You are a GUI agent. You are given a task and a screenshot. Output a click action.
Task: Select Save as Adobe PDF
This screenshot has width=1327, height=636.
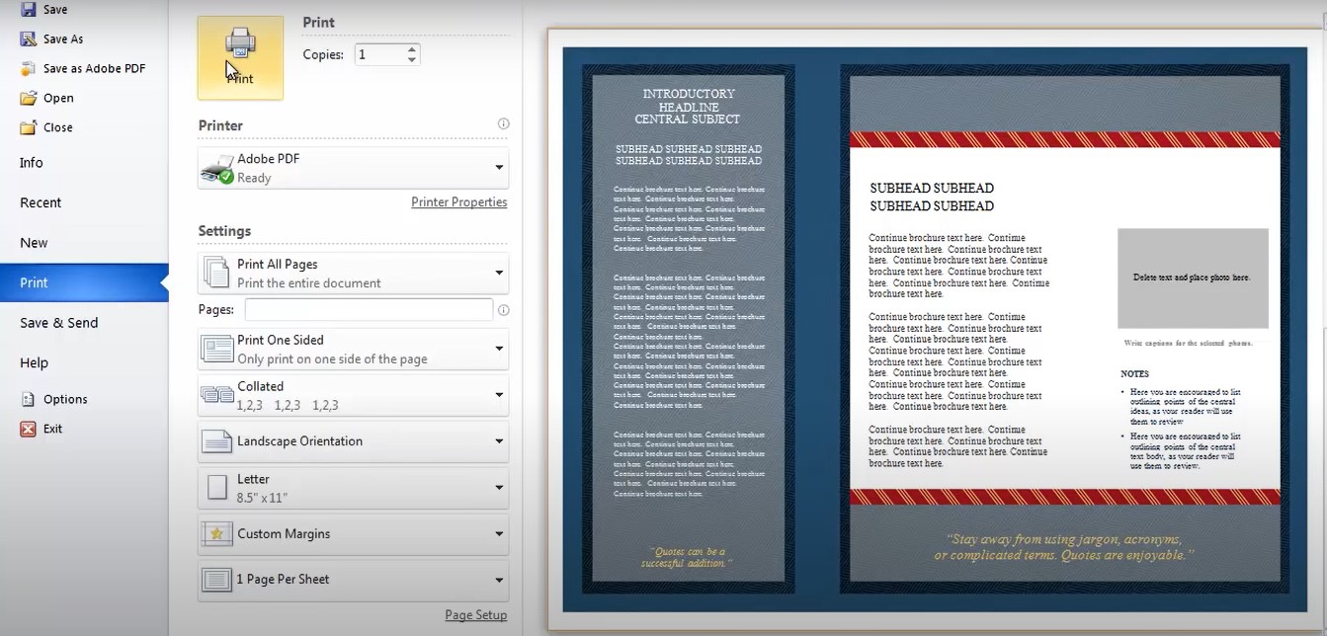(28, 68)
